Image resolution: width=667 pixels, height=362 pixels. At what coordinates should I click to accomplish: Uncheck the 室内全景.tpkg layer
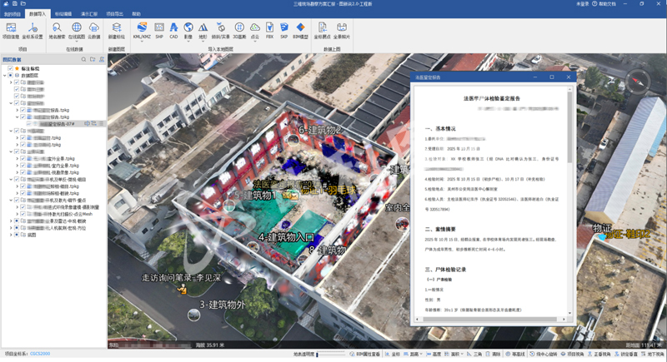[23, 166]
